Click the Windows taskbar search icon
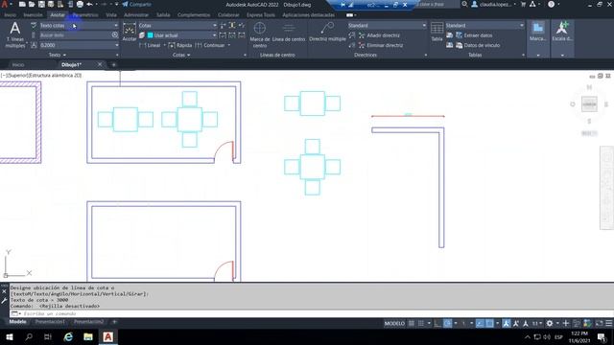The width and height of the screenshot is (614, 345). click(x=29, y=336)
